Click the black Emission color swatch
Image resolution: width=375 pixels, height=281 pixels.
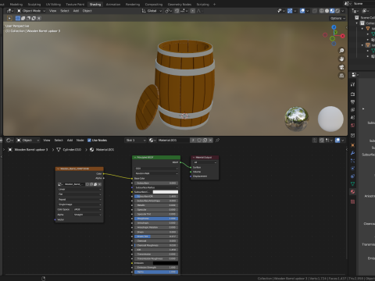pos(166,263)
